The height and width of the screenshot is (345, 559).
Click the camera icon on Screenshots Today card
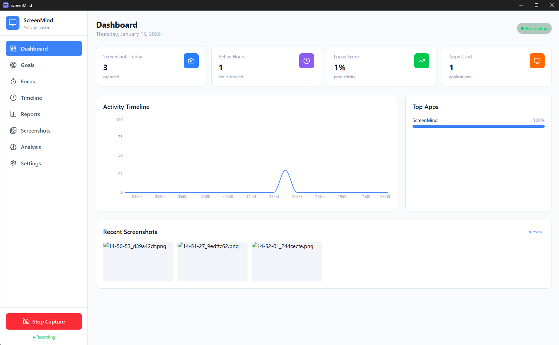click(x=191, y=61)
